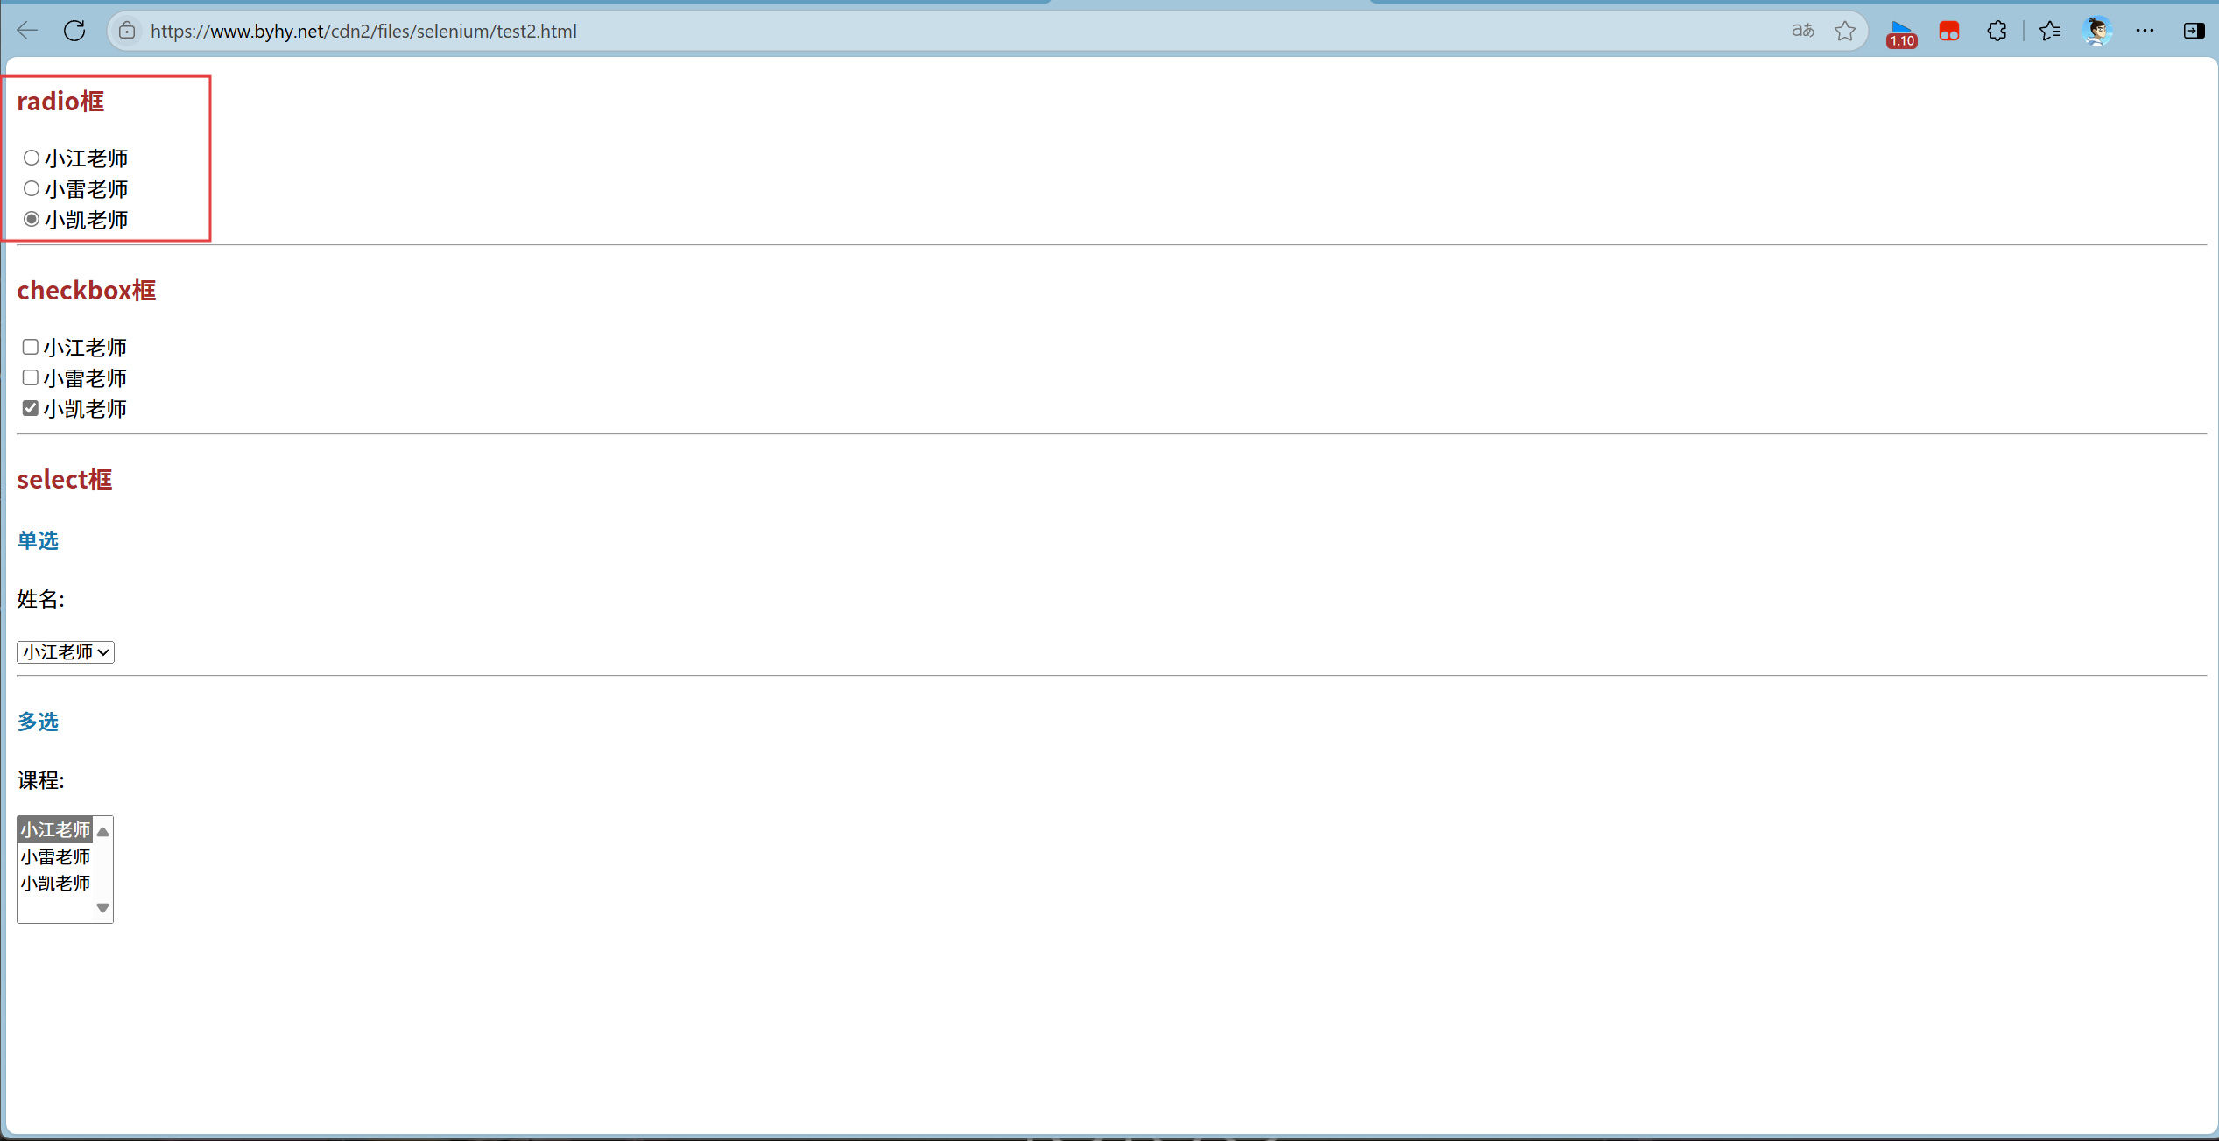
Task: Open the page translate icon
Action: (x=1802, y=31)
